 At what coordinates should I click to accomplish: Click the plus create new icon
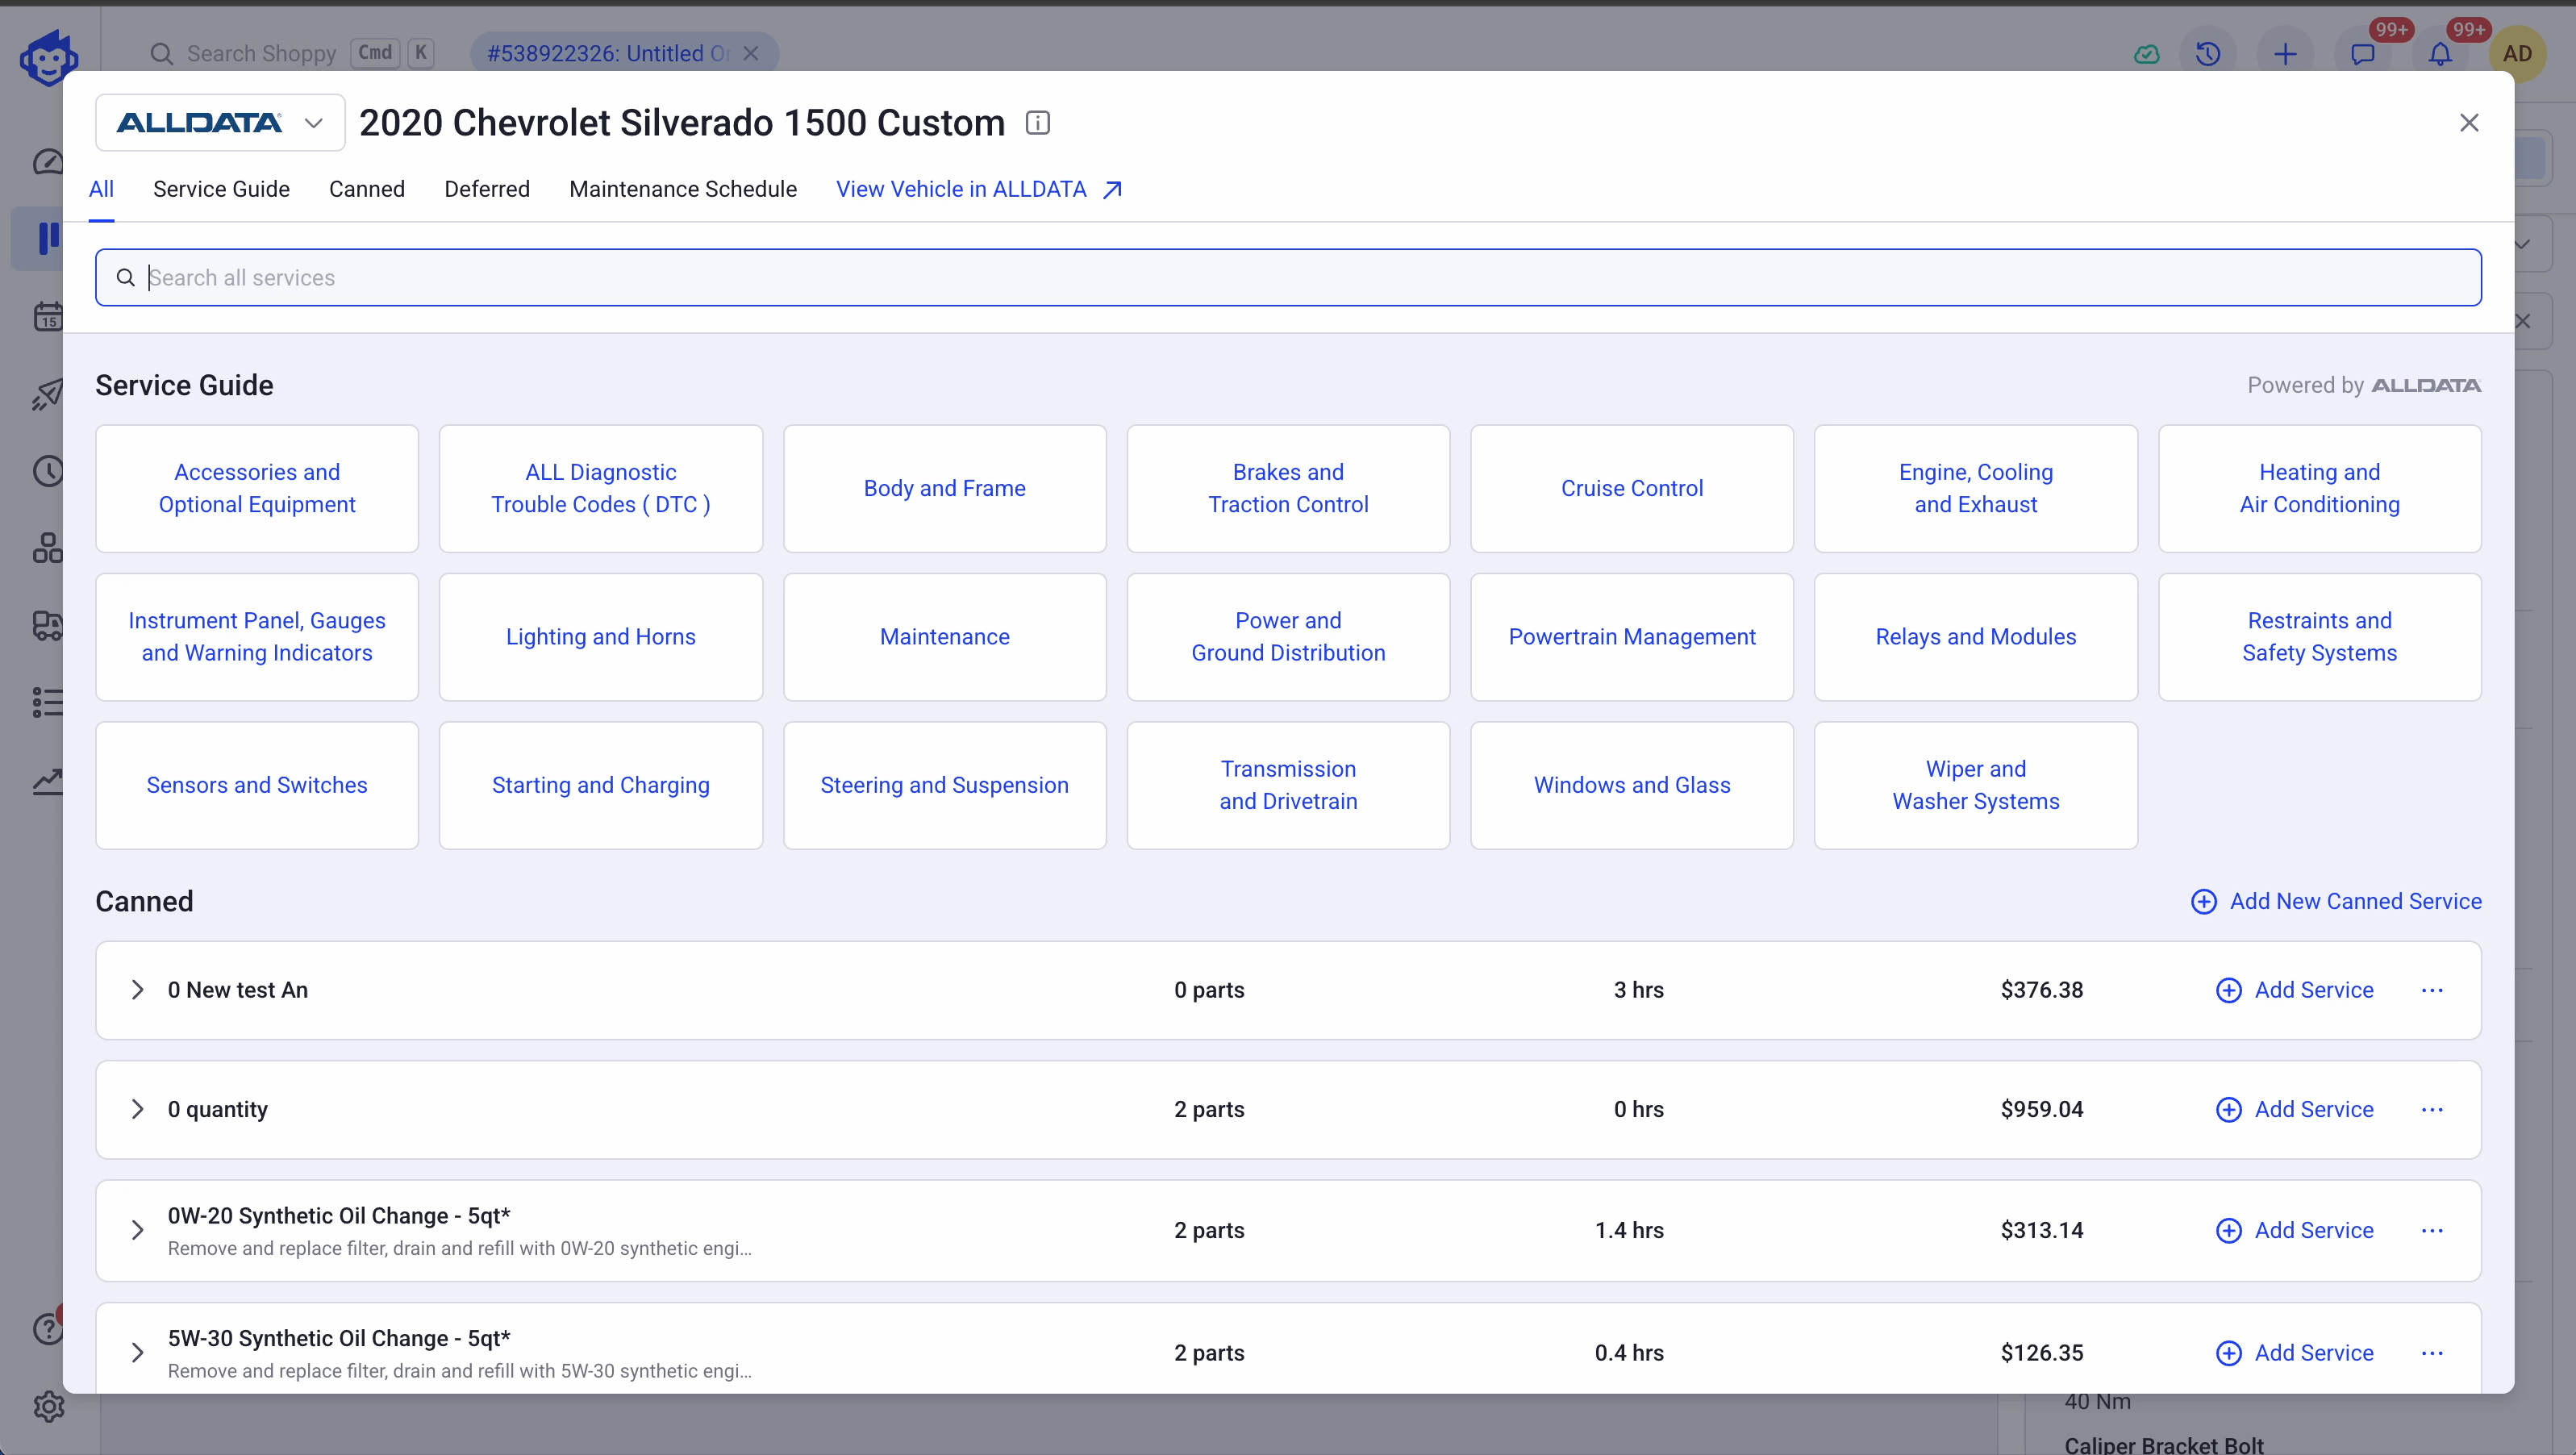(x=2285, y=54)
